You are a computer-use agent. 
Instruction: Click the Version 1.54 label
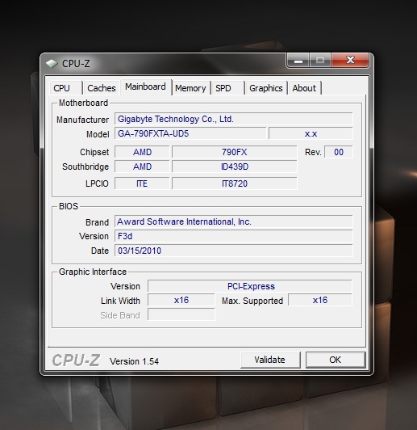click(x=134, y=361)
